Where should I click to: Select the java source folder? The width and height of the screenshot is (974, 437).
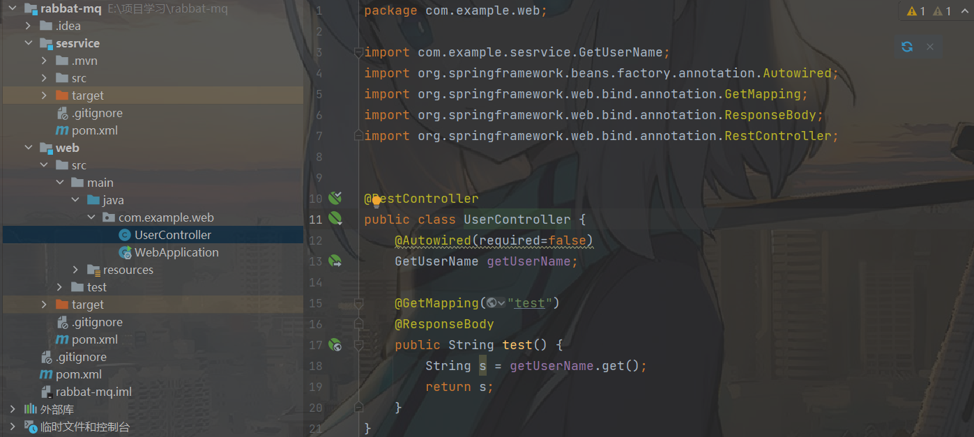pyautogui.click(x=114, y=200)
